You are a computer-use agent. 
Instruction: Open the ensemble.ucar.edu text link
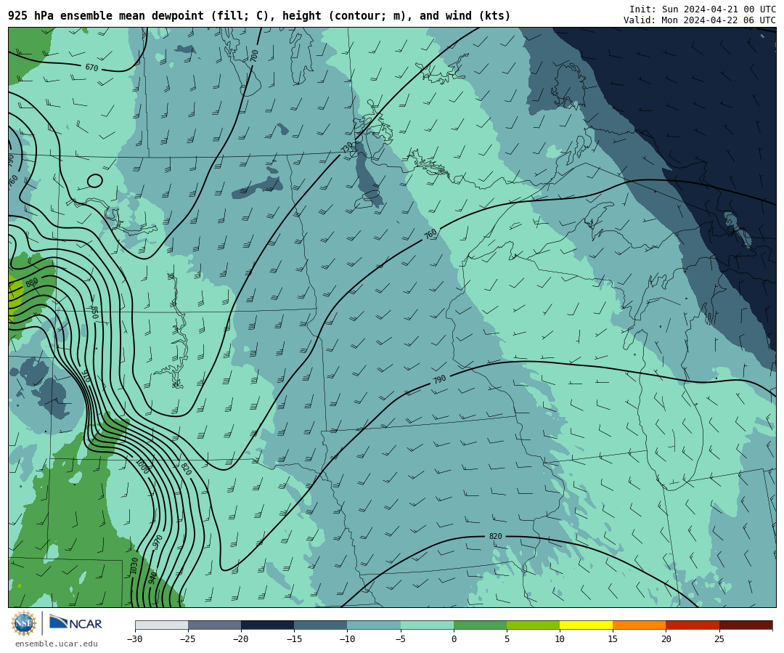click(57, 644)
